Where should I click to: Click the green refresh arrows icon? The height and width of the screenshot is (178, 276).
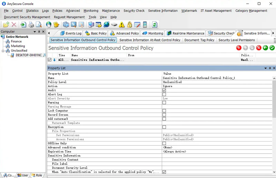(x=155, y=24)
